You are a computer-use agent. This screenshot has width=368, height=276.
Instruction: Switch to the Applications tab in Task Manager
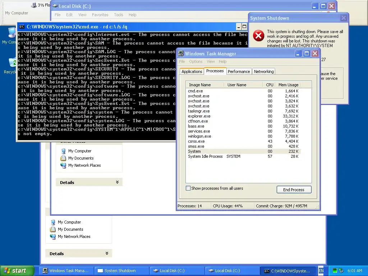tap(192, 72)
